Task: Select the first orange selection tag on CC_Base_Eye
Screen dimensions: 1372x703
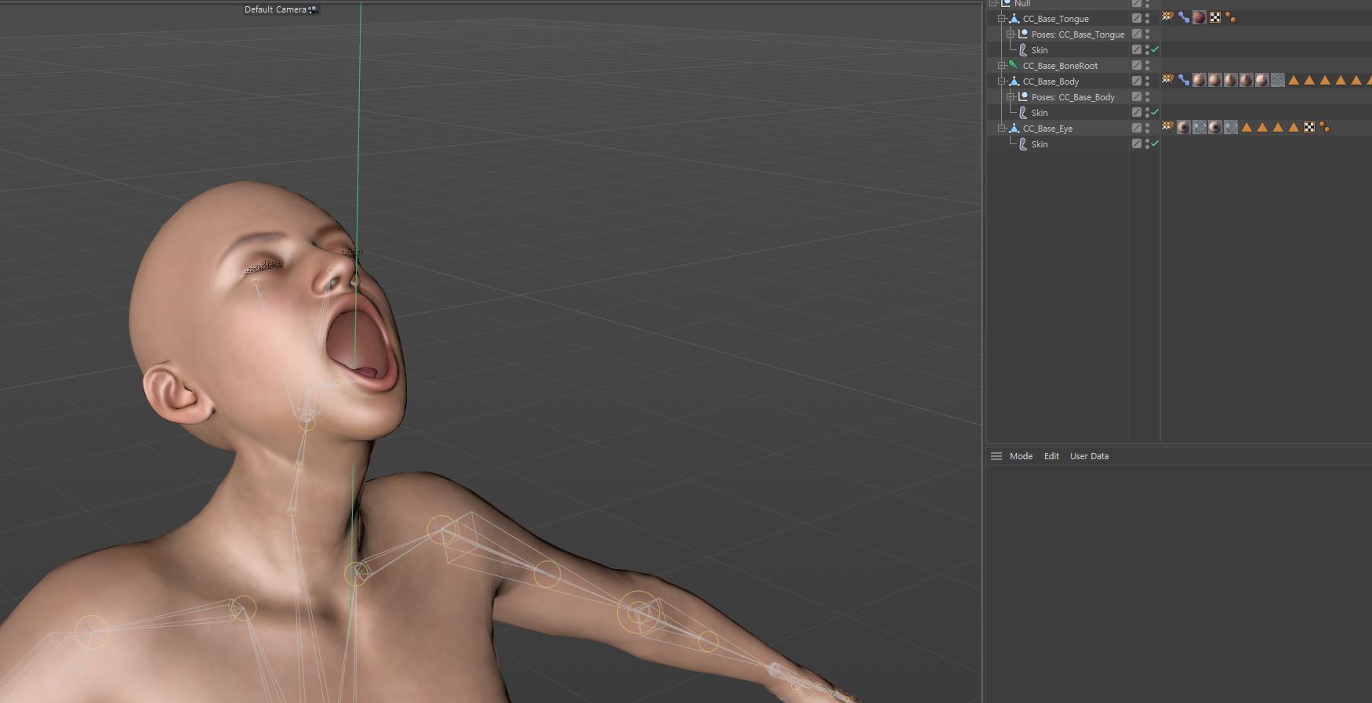Action: pos(1247,127)
